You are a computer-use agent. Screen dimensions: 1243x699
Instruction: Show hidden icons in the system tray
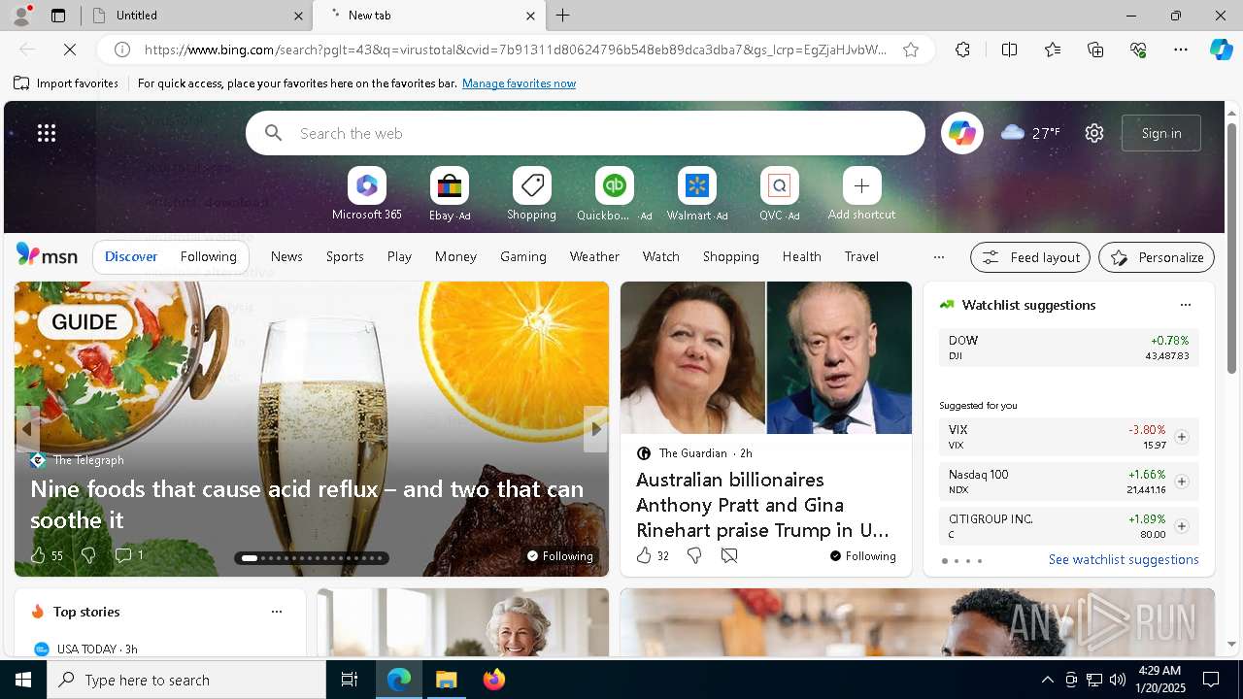[1047, 680]
